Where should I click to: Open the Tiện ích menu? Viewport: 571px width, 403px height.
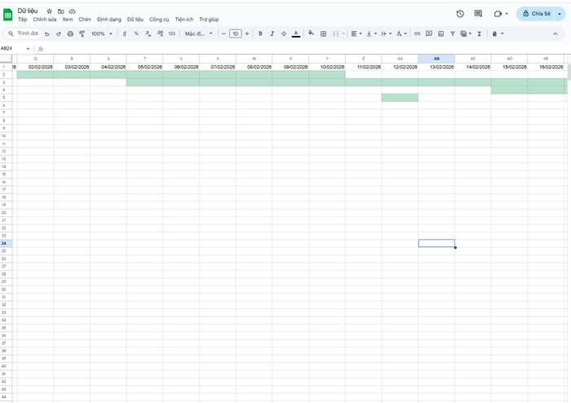[184, 19]
